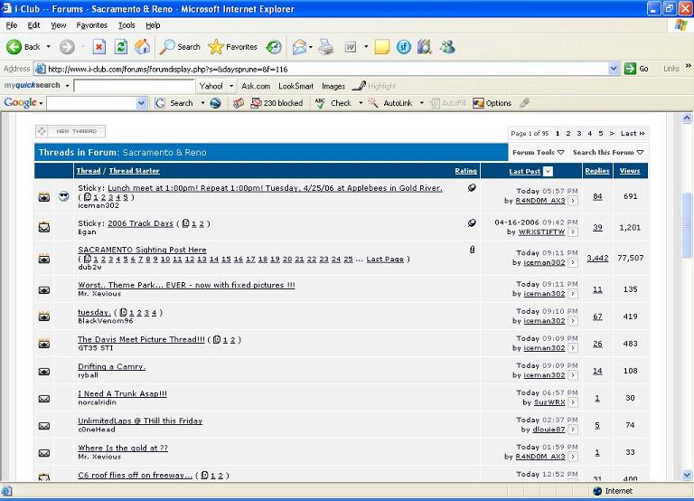Click the Print icon in toolbar

click(326, 47)
